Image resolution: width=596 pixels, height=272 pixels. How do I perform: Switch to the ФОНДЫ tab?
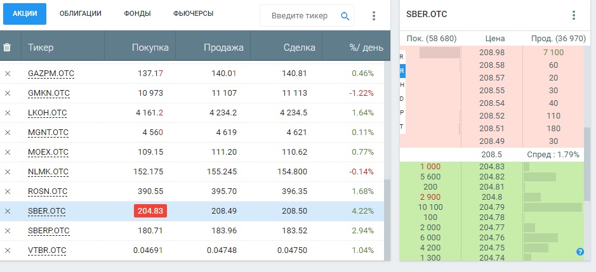pyautogui.click(x=137, y=14)
